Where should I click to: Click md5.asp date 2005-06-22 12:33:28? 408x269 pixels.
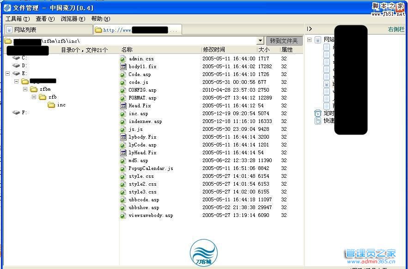[229, 161]
